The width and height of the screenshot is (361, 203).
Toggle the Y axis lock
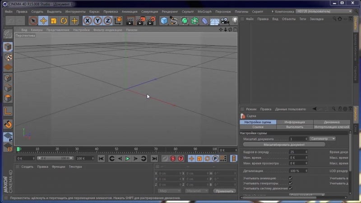pyautogui.click(x=97, y=21)
